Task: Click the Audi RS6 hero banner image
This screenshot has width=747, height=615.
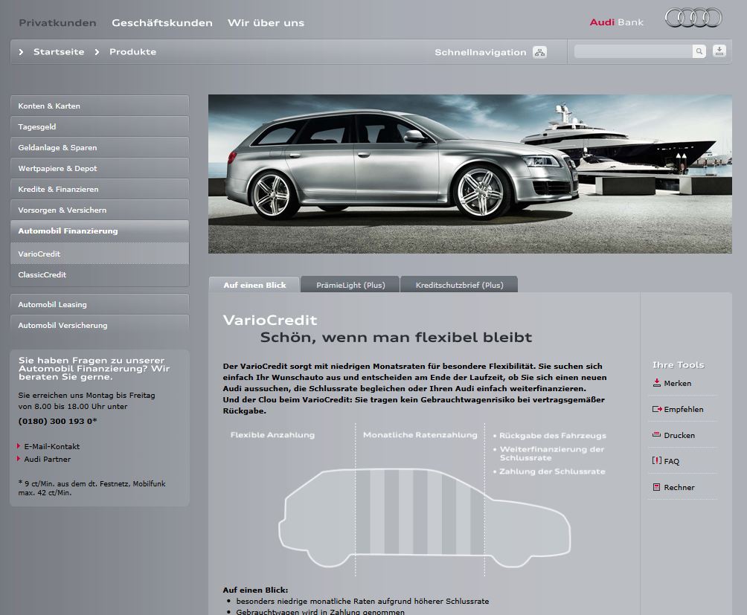Action: [x=469, y=174]
